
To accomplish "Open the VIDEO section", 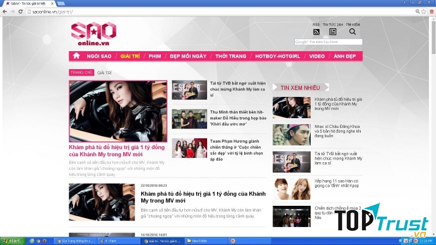I will pyautogui.click(x=317, y=56).
